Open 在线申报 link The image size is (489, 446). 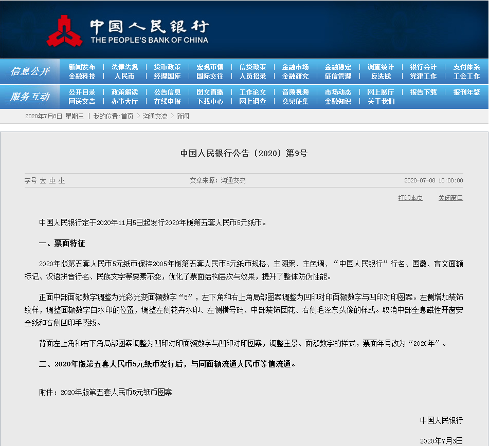point(167,102)
